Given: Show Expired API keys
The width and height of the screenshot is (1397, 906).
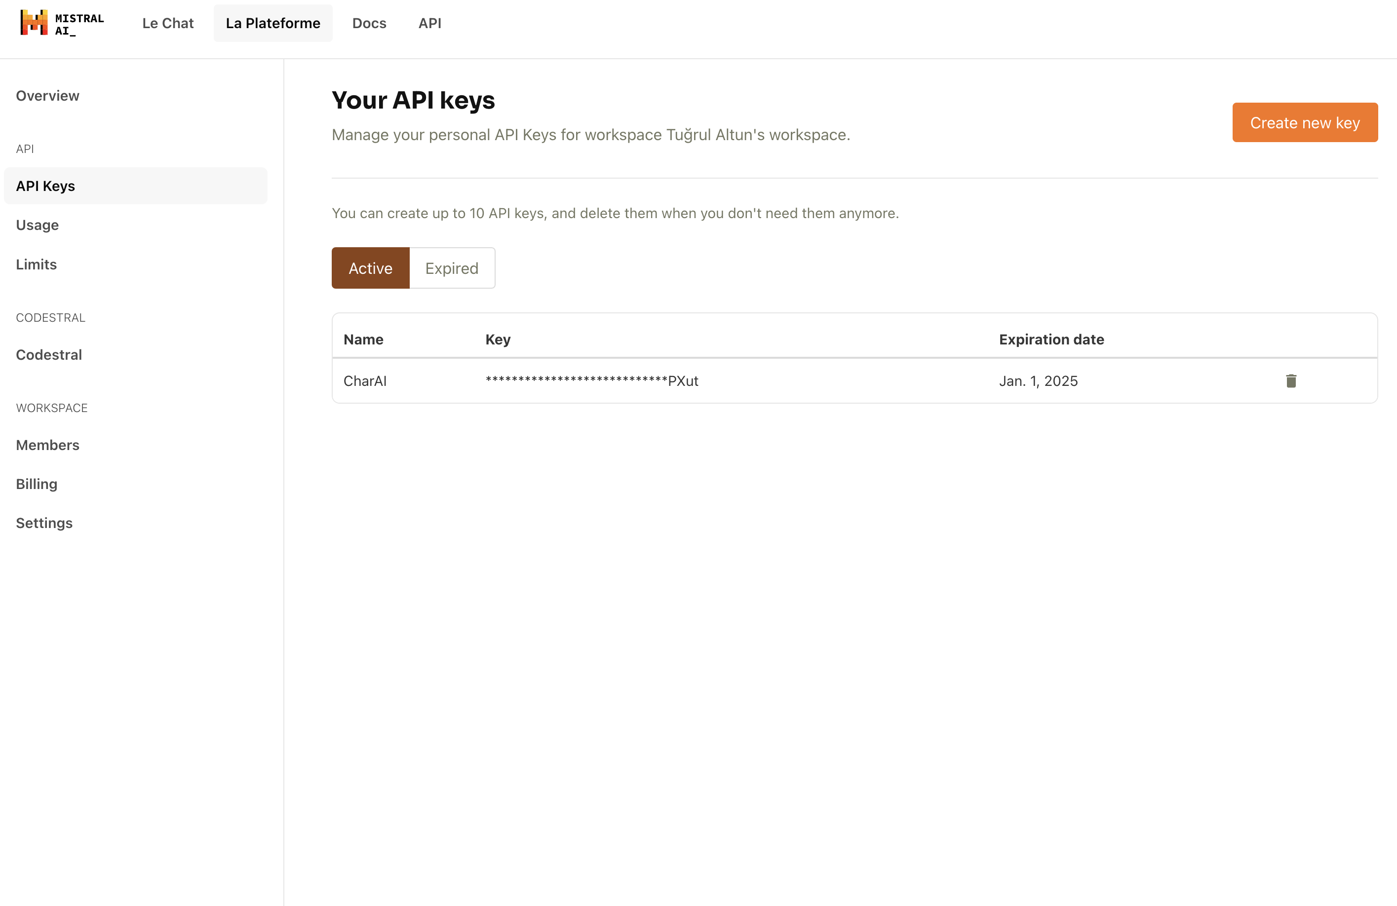Looking at the screenshot, I should coord(451,268).
